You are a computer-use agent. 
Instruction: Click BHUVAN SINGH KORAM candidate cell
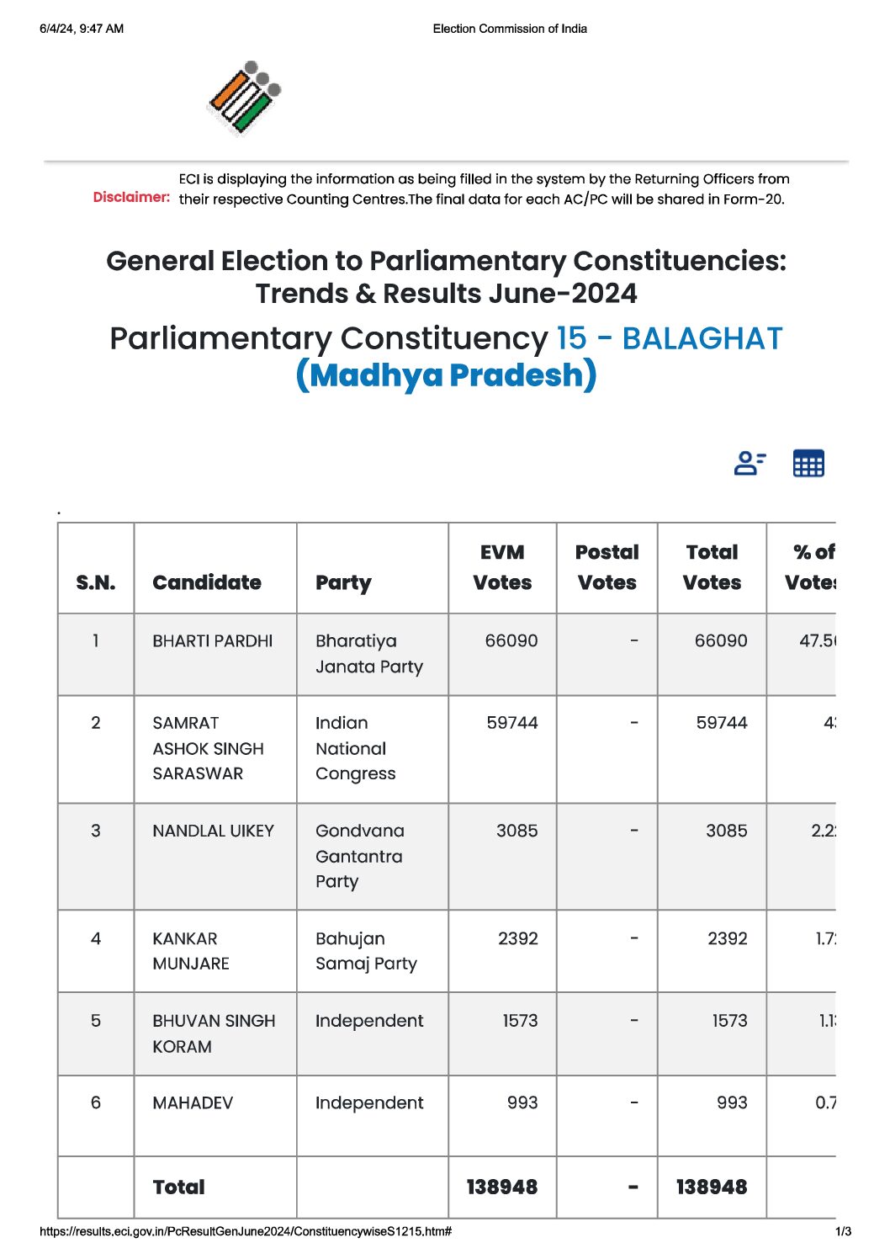point(214,1033)
